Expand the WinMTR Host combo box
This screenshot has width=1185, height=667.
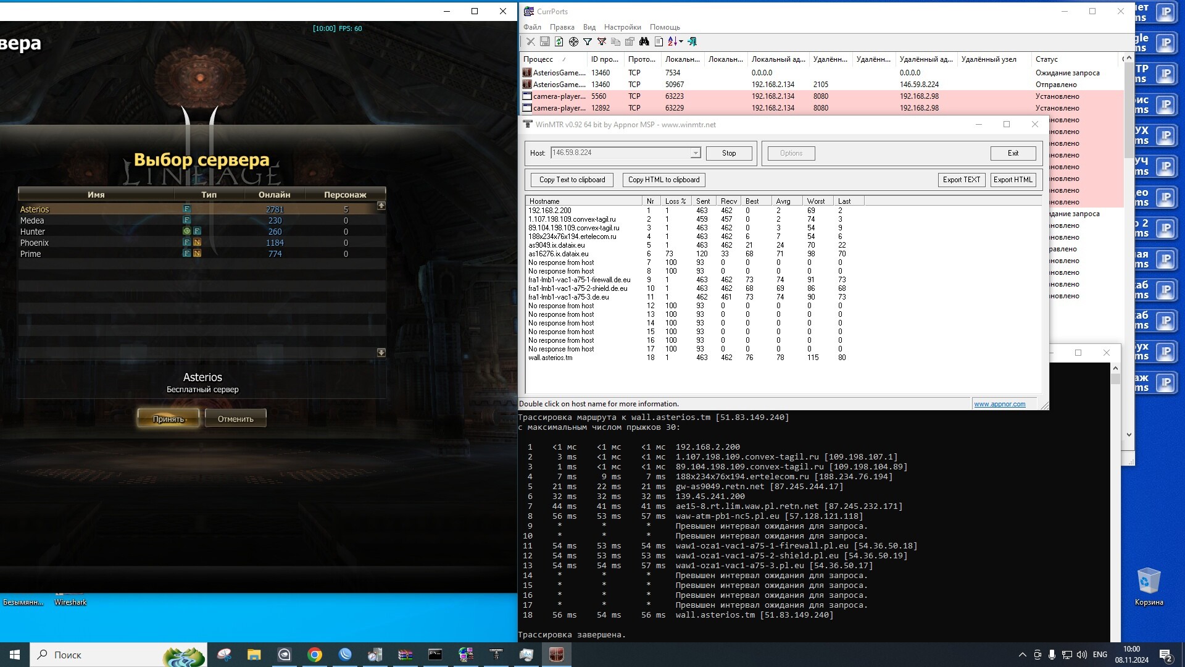click(x=696, y=153)
